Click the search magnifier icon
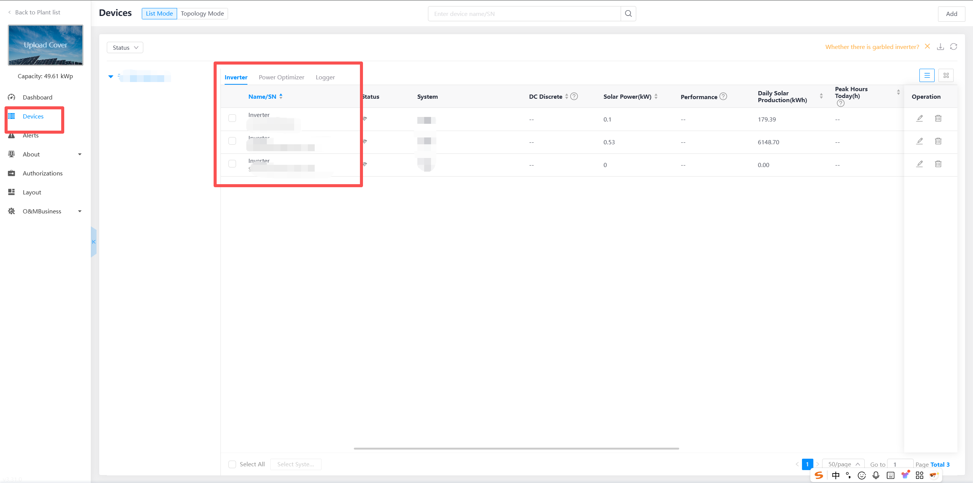Viewport: 973px width, 483px height. coord(628,14)
